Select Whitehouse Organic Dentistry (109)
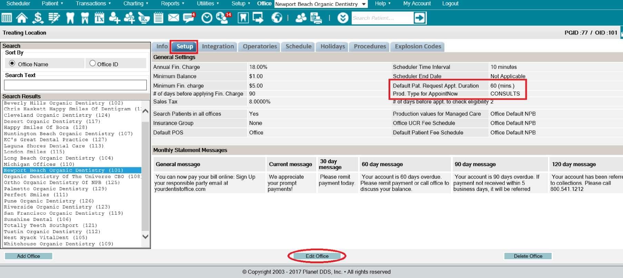Image resolution: width=623 pixels, height=278 pixels. tap(58, 244)
